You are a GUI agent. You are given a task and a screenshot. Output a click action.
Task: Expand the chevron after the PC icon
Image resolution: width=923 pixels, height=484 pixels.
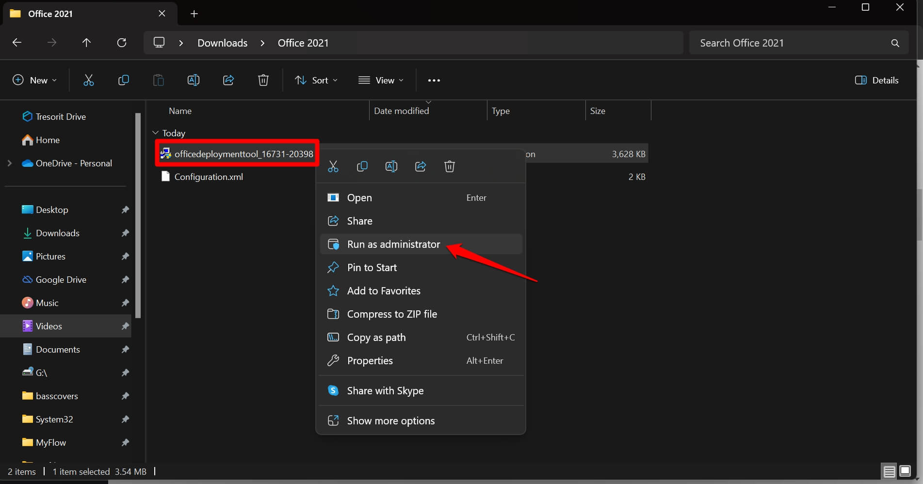[181, 43]
